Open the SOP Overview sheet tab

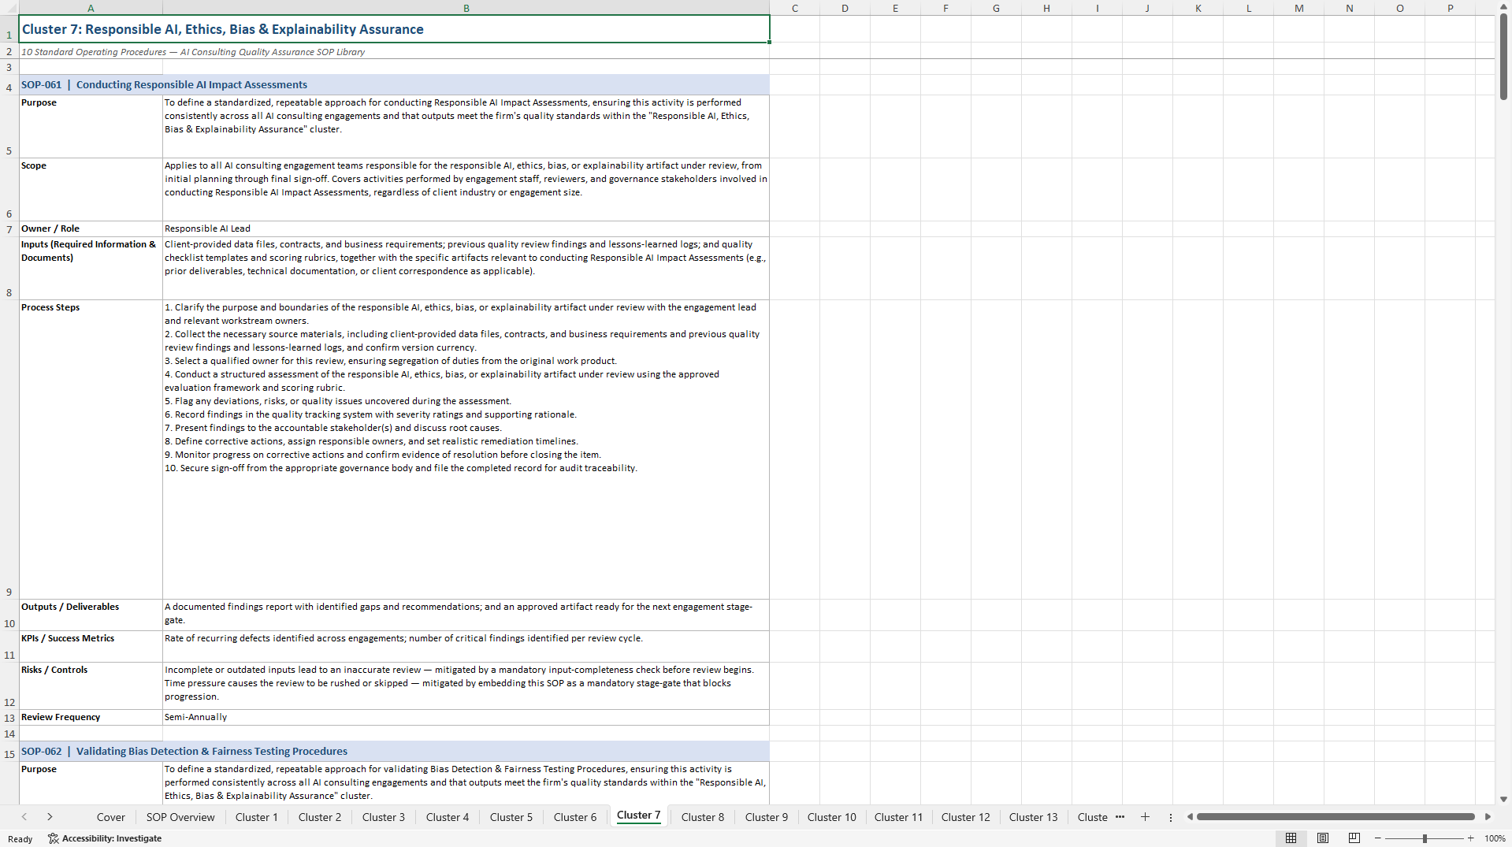tap(180, 817)
